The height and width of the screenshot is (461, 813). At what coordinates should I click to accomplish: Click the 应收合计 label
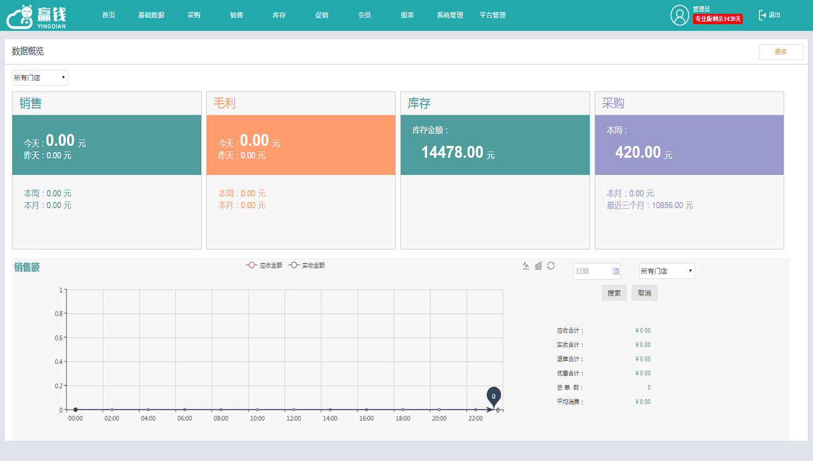click(x=570, y=330)
